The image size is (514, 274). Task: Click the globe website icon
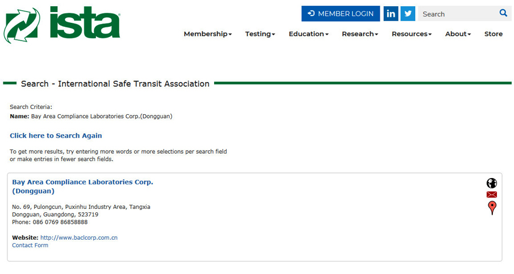click(x=492, y=183)
